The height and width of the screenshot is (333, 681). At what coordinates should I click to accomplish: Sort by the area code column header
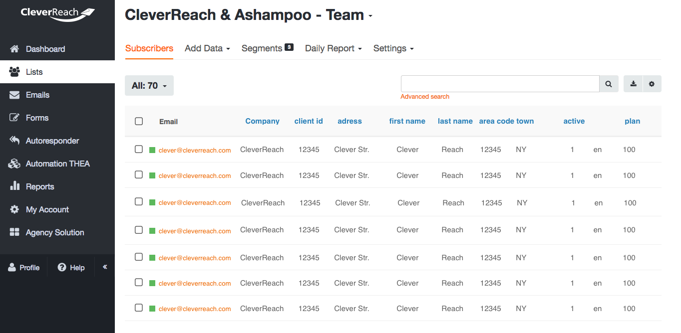click(497, 121)
